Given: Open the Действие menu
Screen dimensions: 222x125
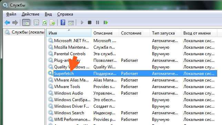Looking at the screenshot, I should 31,14.
